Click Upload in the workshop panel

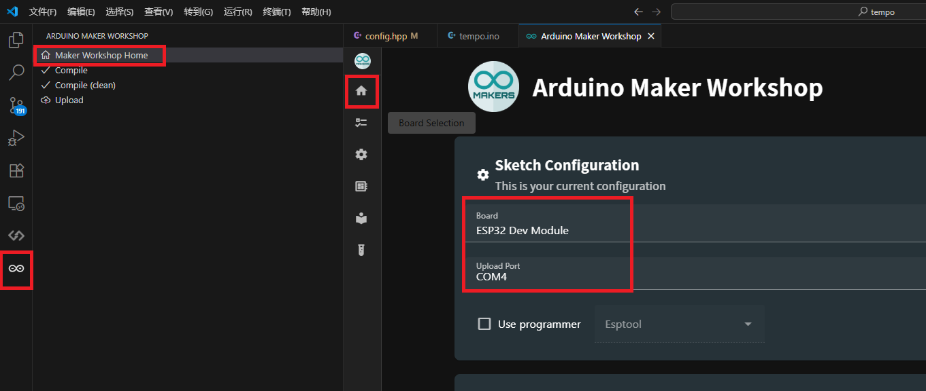pyautogui.click(x=69, y=100)
